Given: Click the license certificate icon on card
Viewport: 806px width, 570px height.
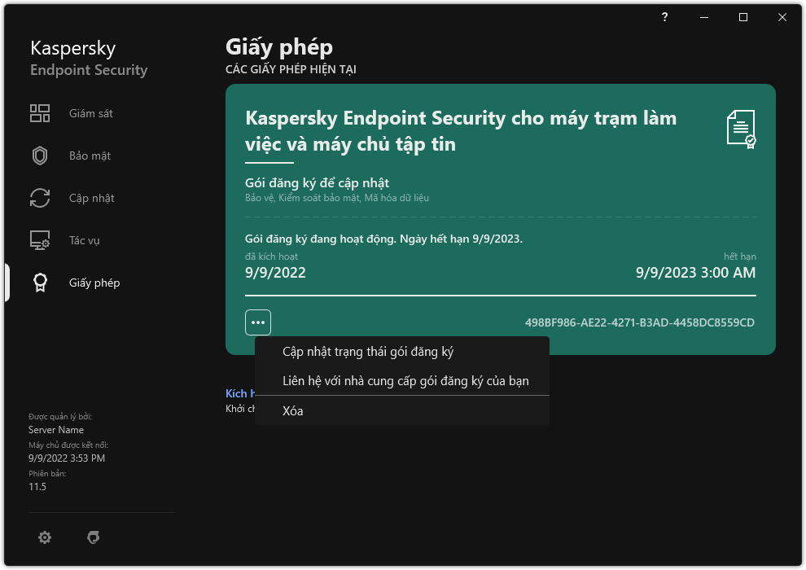Looking at the screenshot, I should click(741, 129).
